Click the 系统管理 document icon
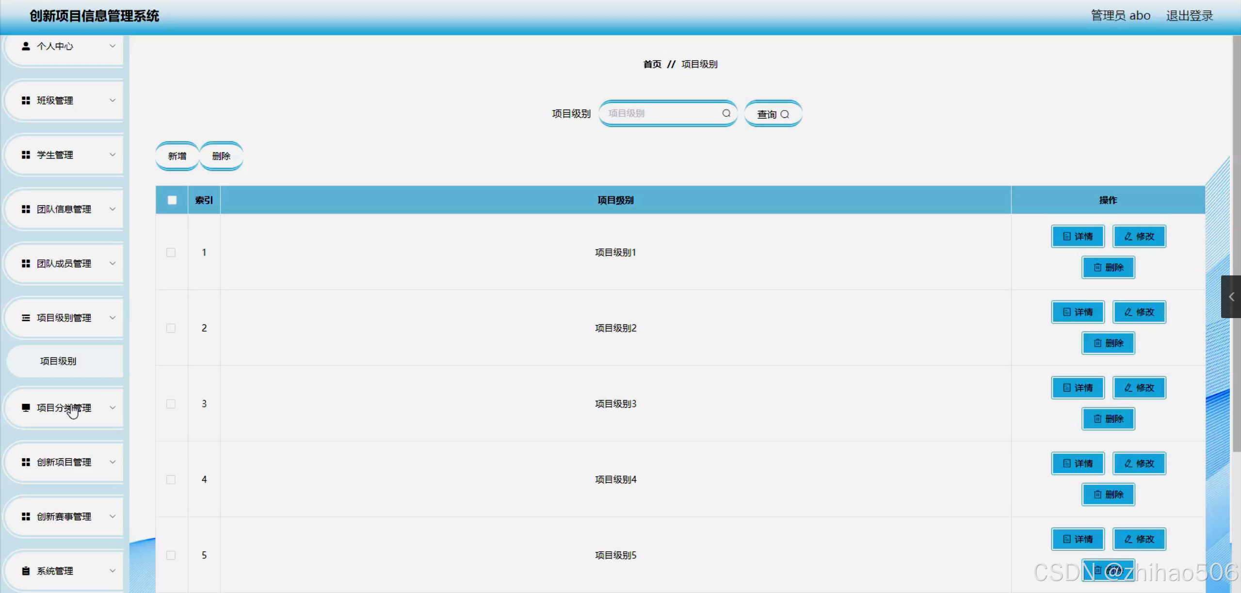Screen dimensions: 1241x593 coord(25,571)
